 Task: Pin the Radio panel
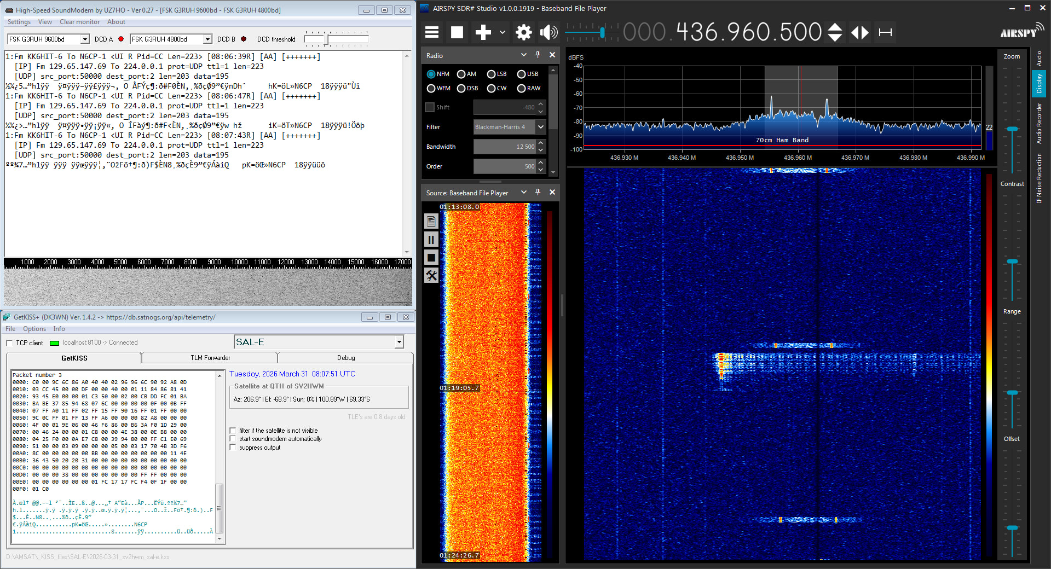point(538,55)
